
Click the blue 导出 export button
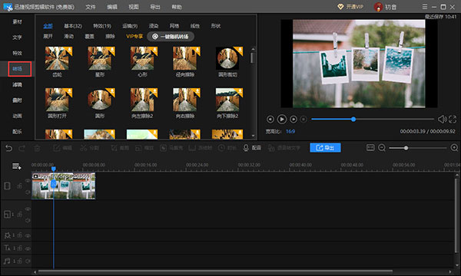[x=325, y=147]
